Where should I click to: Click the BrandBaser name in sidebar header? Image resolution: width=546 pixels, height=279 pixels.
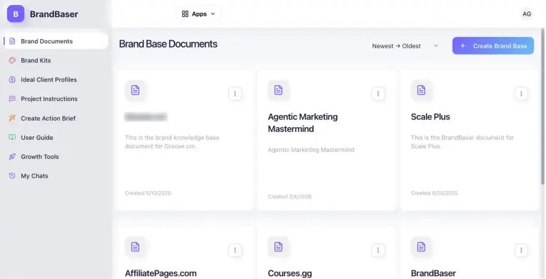click(x=54, y=14)
